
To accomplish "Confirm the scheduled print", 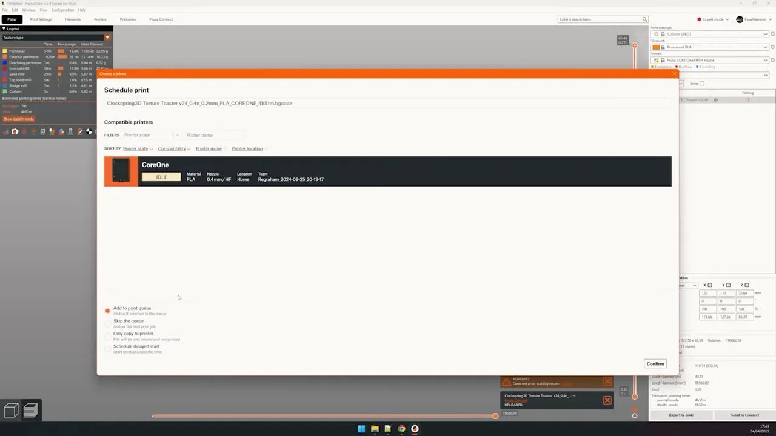I will click(655, 363).
